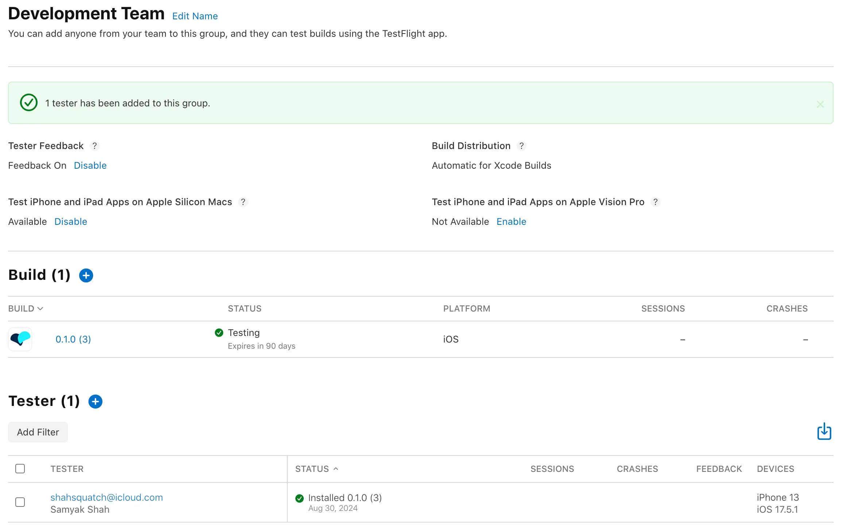Enable testing on Apple Vision Pro
The height and width of the screenshot is (532, 843).
point(511,222)
